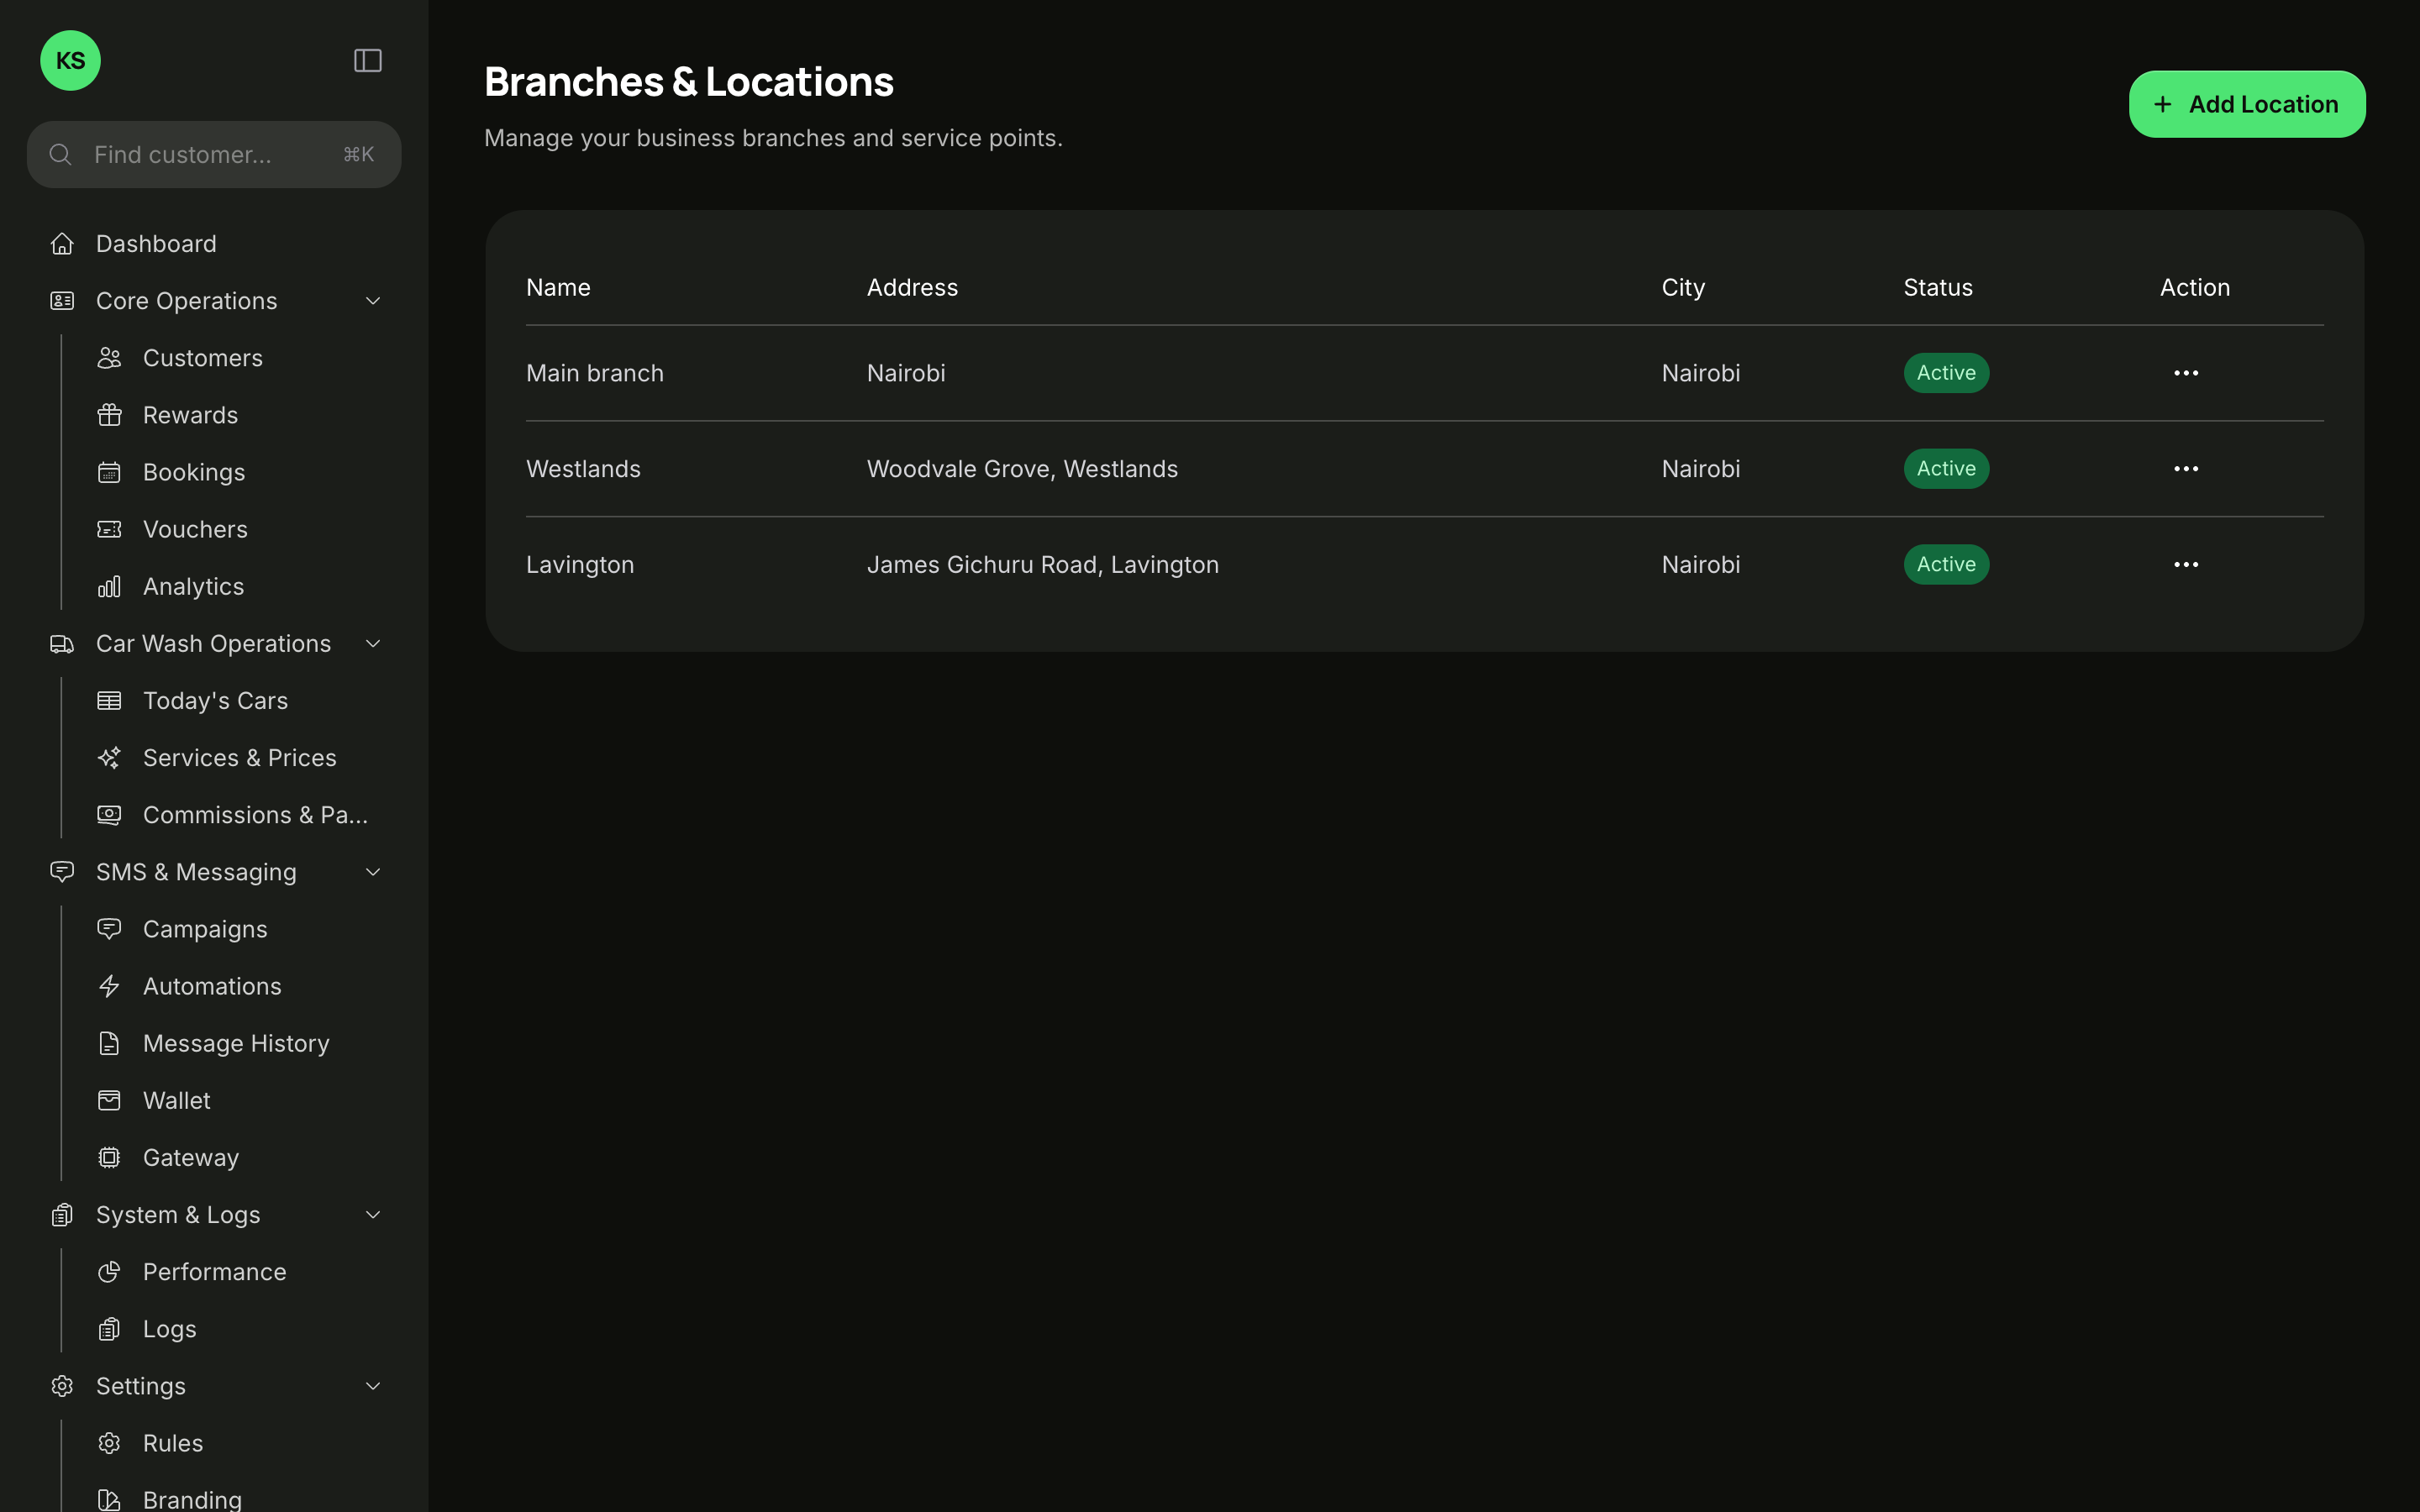This screenshot has width=2420, height=1512.
Task: Click the Services & Prices sparkle icon
Action: point(109,758)
